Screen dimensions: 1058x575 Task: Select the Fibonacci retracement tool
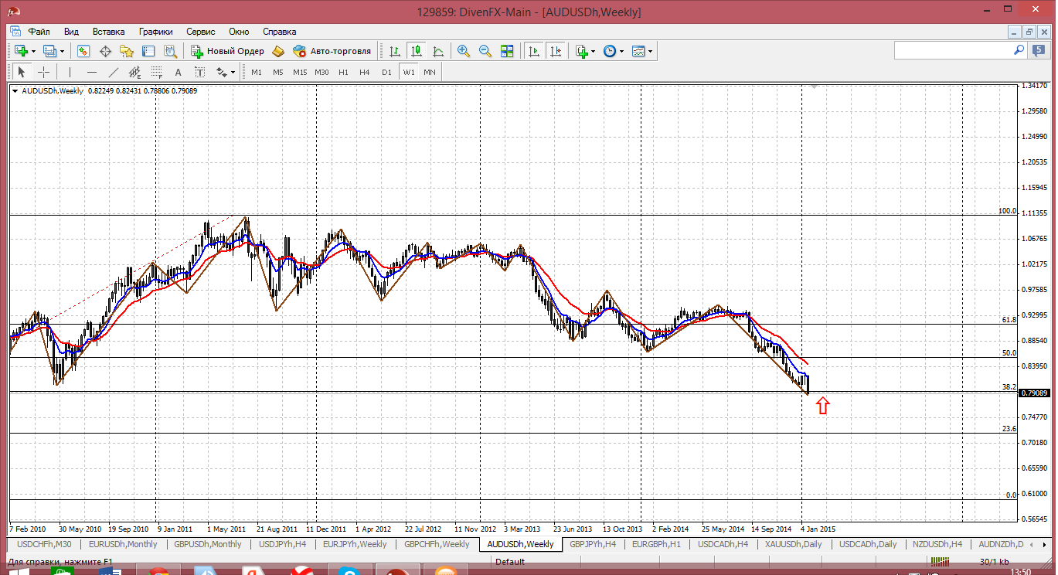coord(157,72)
